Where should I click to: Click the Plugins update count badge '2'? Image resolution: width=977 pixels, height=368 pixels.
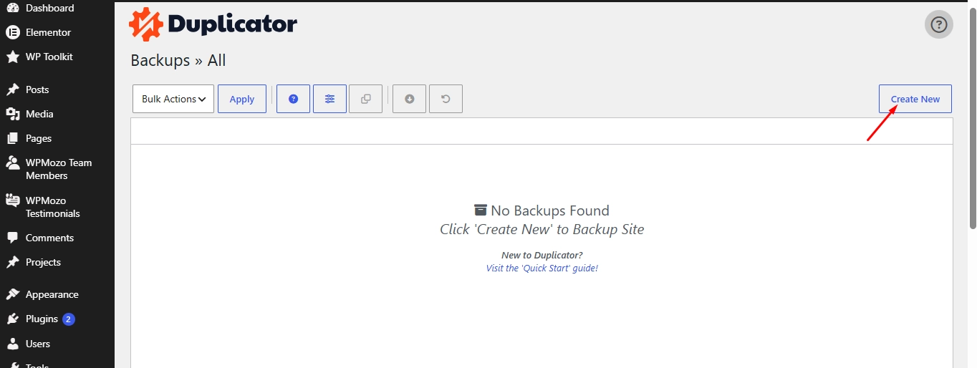(68, 319)
